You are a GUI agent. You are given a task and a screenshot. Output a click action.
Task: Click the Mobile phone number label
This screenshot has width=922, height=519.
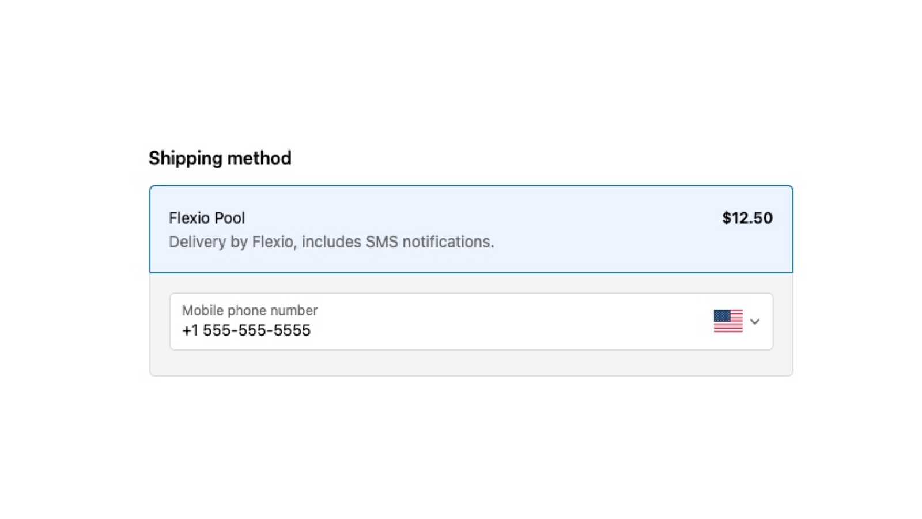click(250, 310)
